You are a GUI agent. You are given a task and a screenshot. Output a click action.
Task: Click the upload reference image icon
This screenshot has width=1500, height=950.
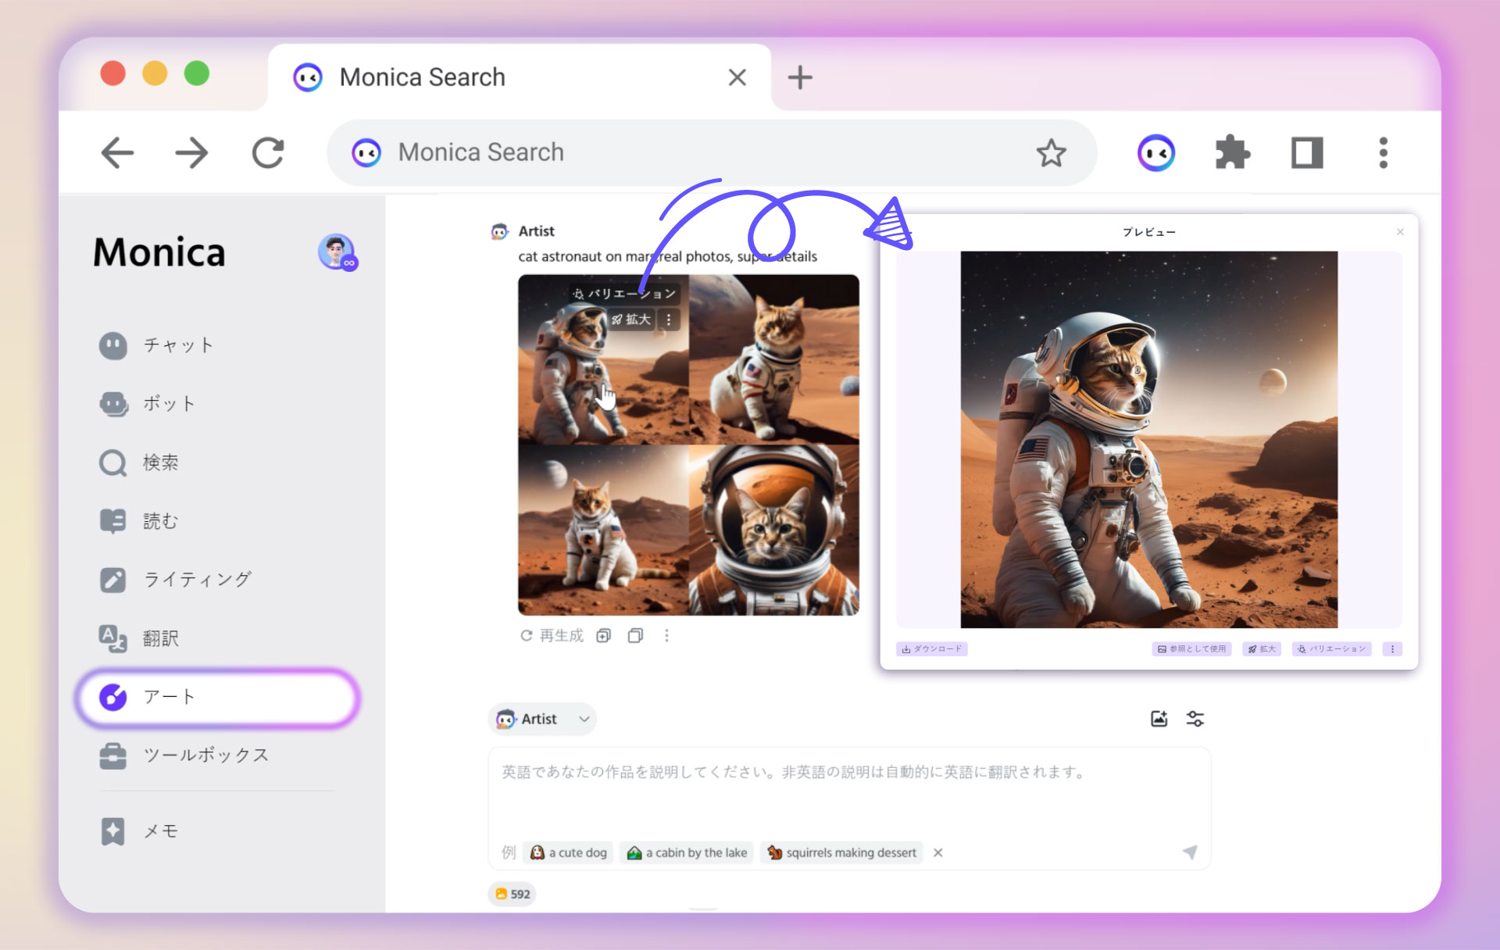coord(1159,719)
